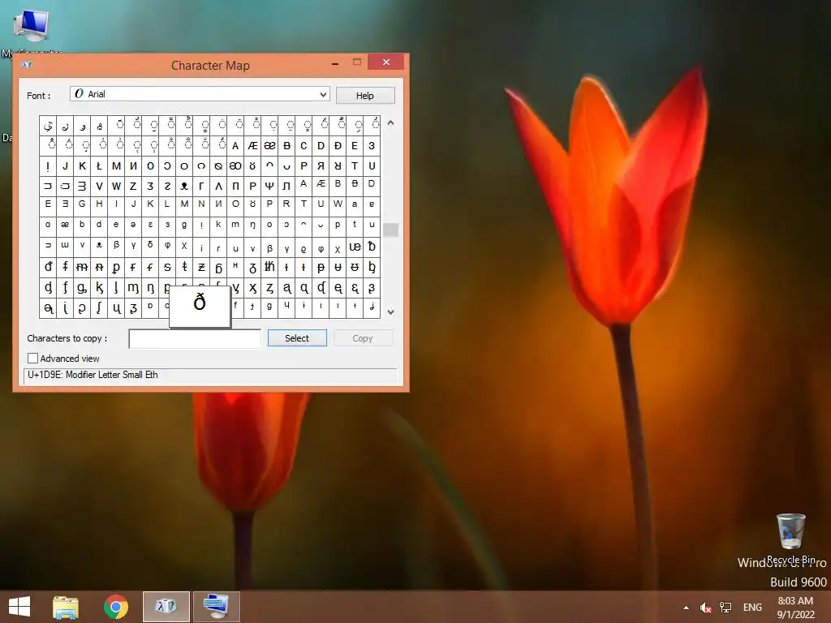Viewport: 831px width, 623px height.
Task: Open the Recycle Bin desktop icon
Action: 791,538
